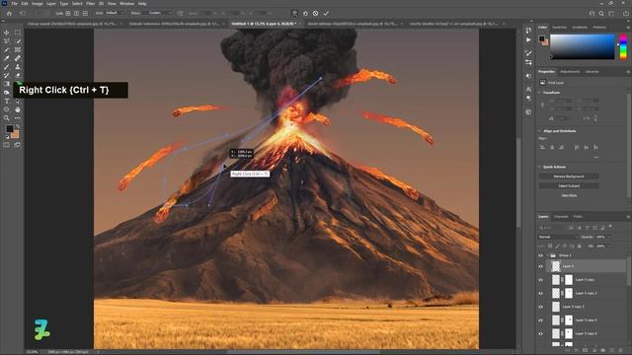The width and height of the screenshot is (632, 355).
Task: Open the Opacity slider arrow
Action: coord(608,237)
